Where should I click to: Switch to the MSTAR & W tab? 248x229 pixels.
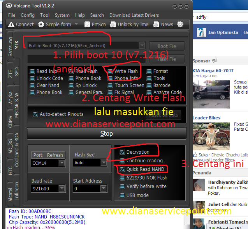(16, 105)
